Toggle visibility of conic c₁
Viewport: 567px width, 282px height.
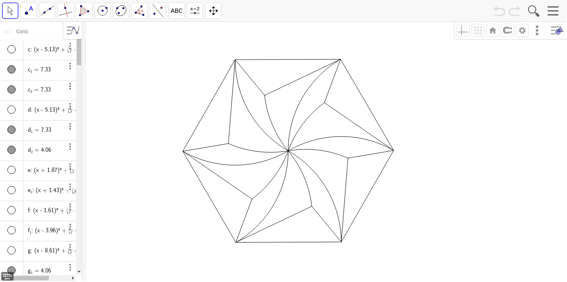pyautogui.click(x=11, y=69)
